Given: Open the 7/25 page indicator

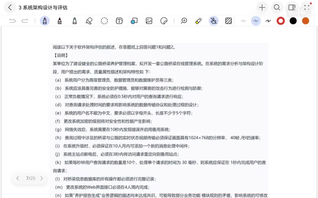Looking at the screenshot, I should click(31, 178).
